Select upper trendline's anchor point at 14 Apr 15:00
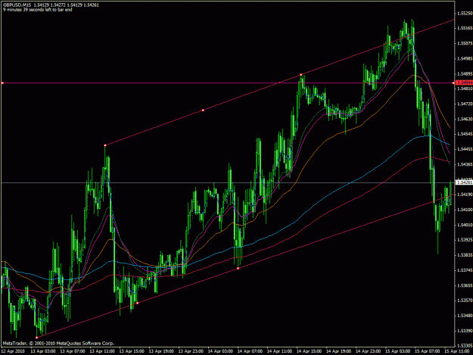This screenshot has height=355, width=473. pos(300,74)
